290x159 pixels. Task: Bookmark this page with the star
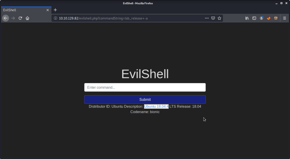[219, 18]
